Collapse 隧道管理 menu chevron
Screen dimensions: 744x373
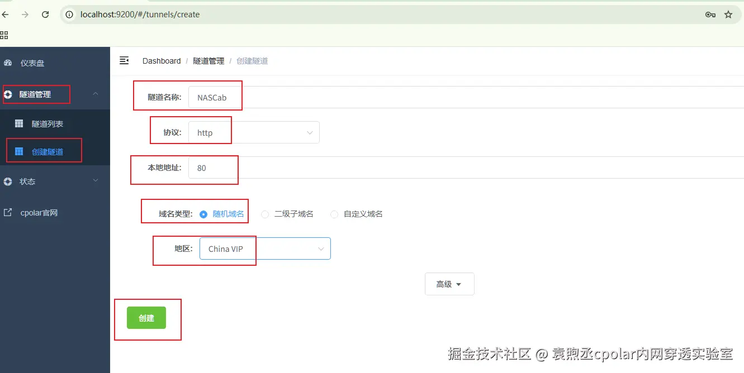(x=96, y=94)
